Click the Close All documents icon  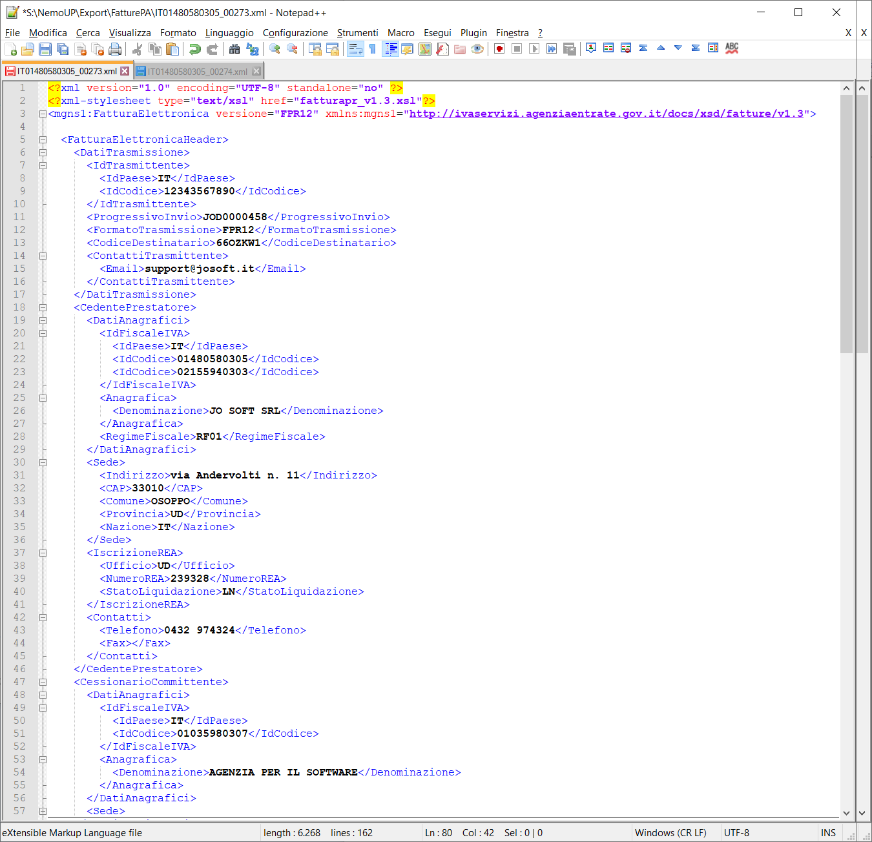click(98, 49)
